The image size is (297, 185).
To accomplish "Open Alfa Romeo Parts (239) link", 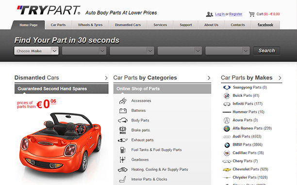I will pyautogui.click(x=252, y=128).
